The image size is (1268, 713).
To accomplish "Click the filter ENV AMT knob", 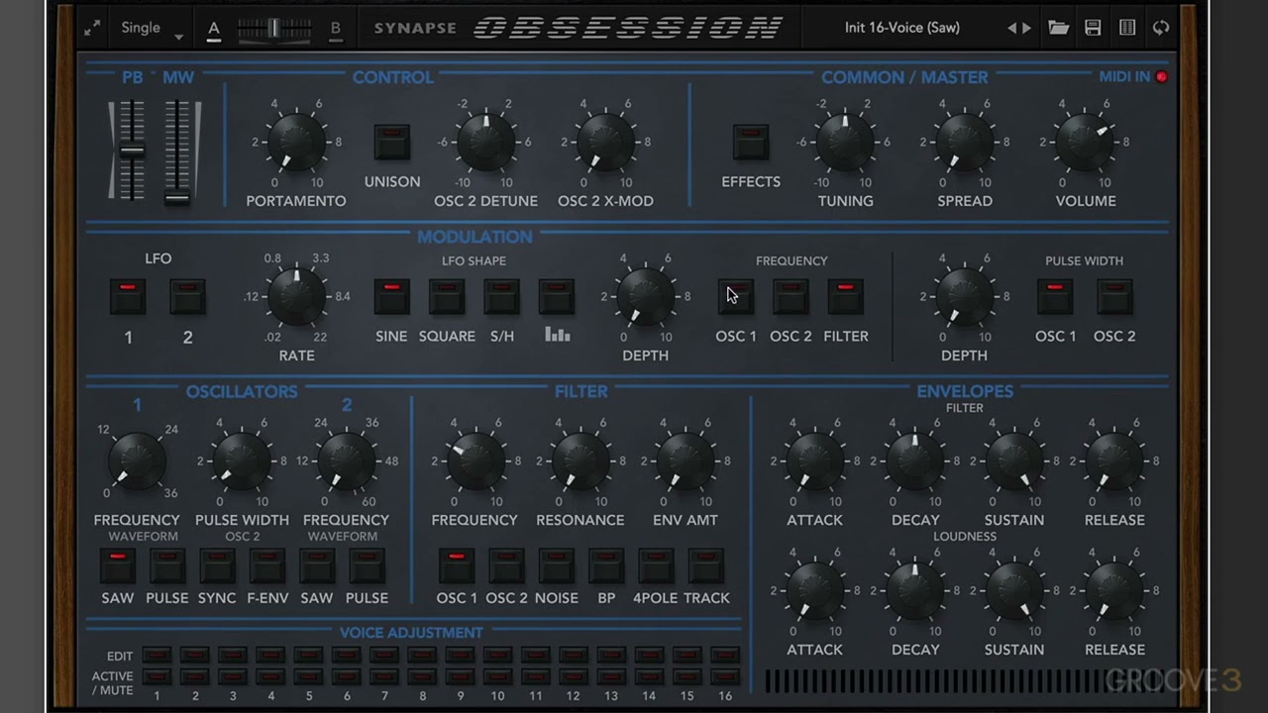I will point(685,460).
